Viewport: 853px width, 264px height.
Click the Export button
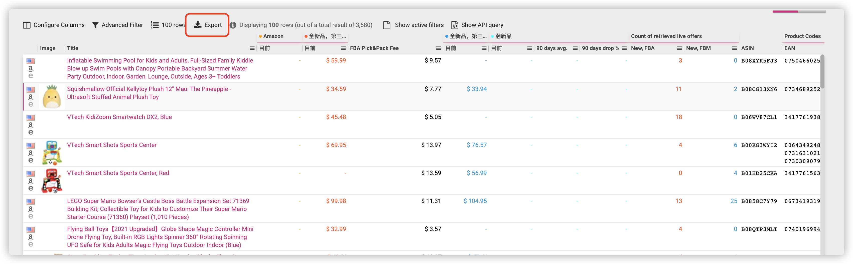pos(208,25)
